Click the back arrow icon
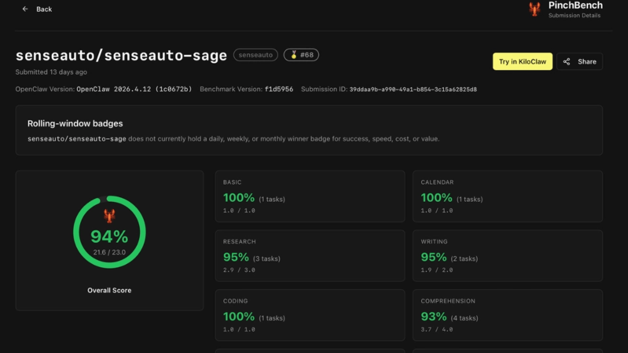 25,9
